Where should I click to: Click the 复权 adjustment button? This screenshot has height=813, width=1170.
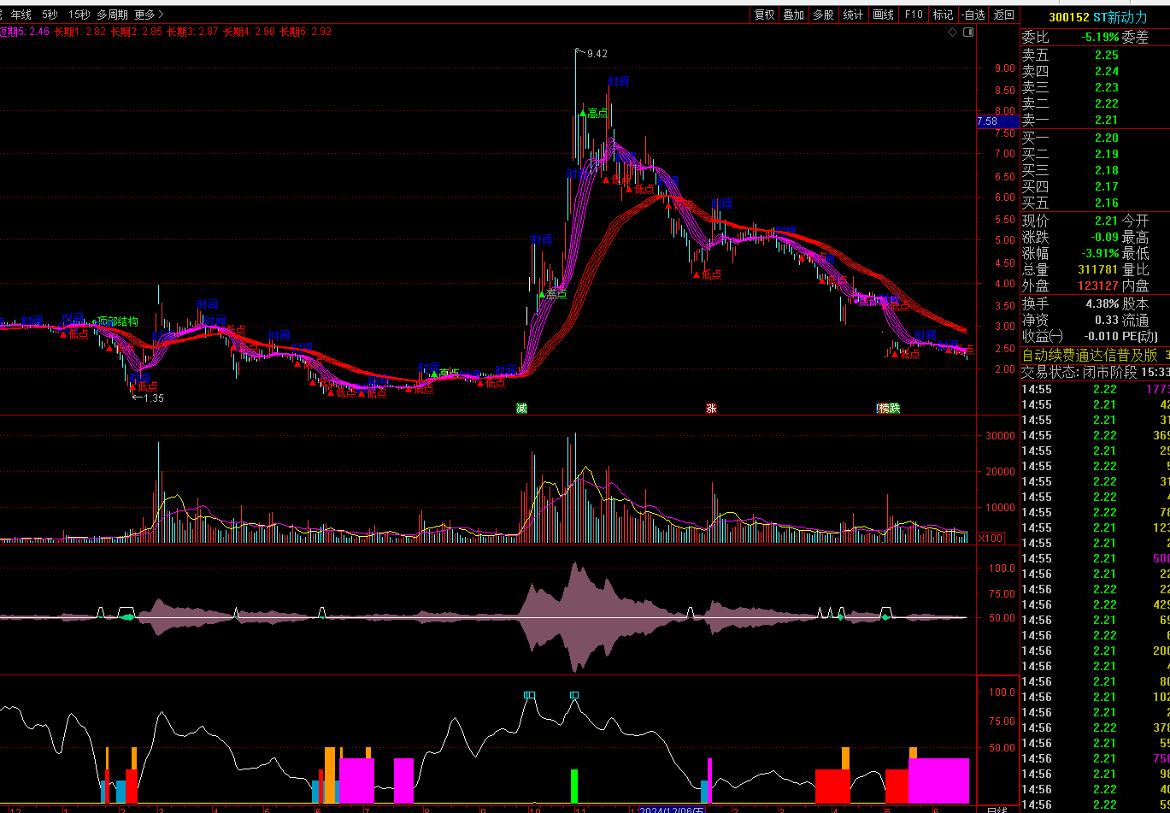764,15
